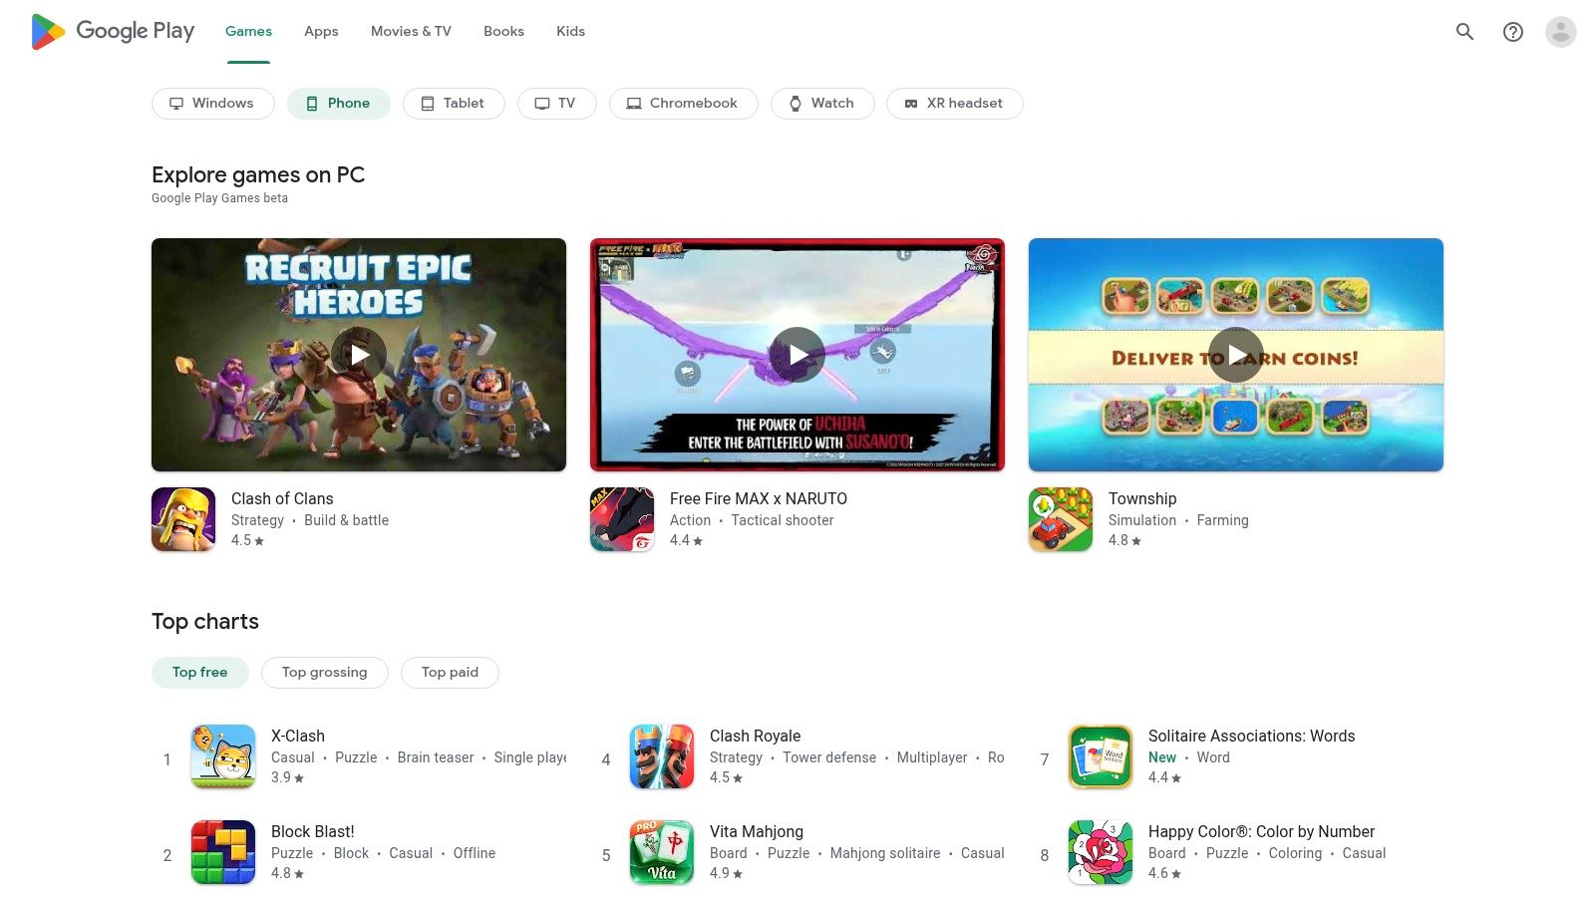This screenshot has height=897, width=1595.
Task: Enable the XR headset filter
Action: coord(954,103)
